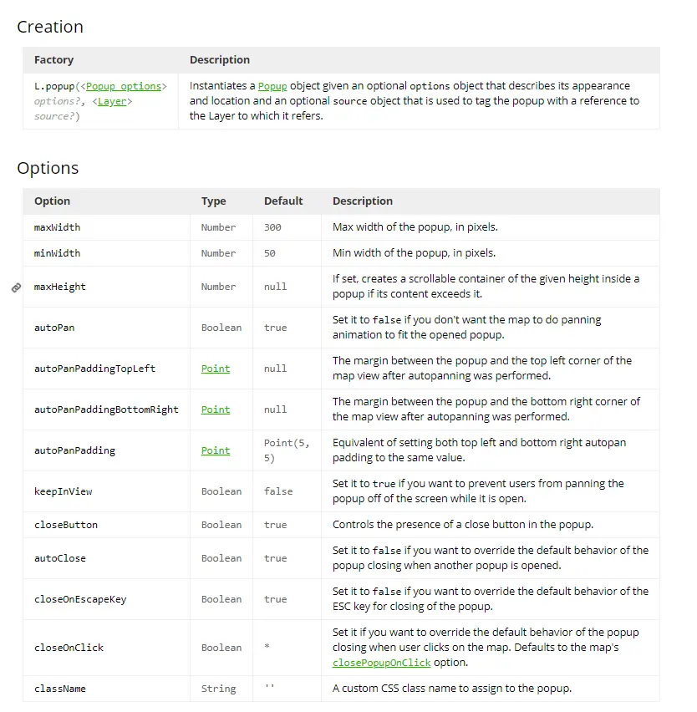The width and height of the screenshot is (697, 712).
Task: Click Point type link for autoPanPaddingTopLeft
Action: coord(215,369)
